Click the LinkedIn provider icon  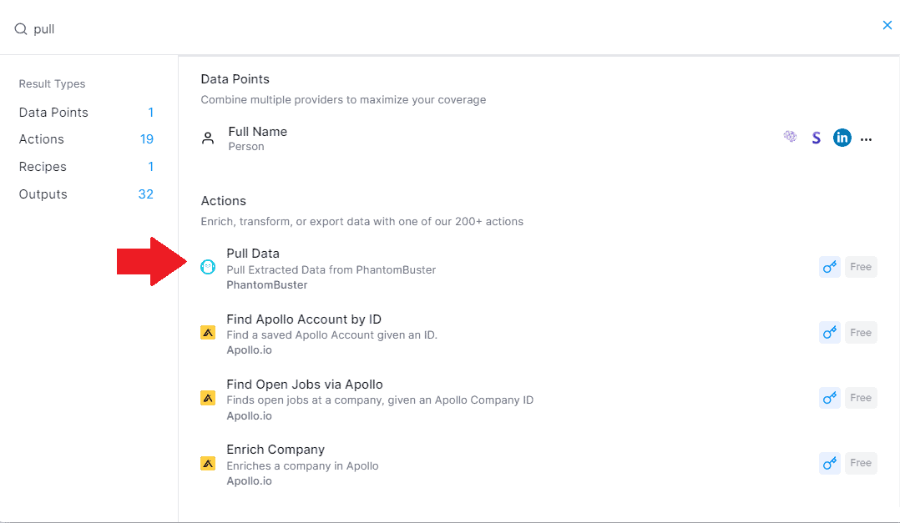[842, 138]
